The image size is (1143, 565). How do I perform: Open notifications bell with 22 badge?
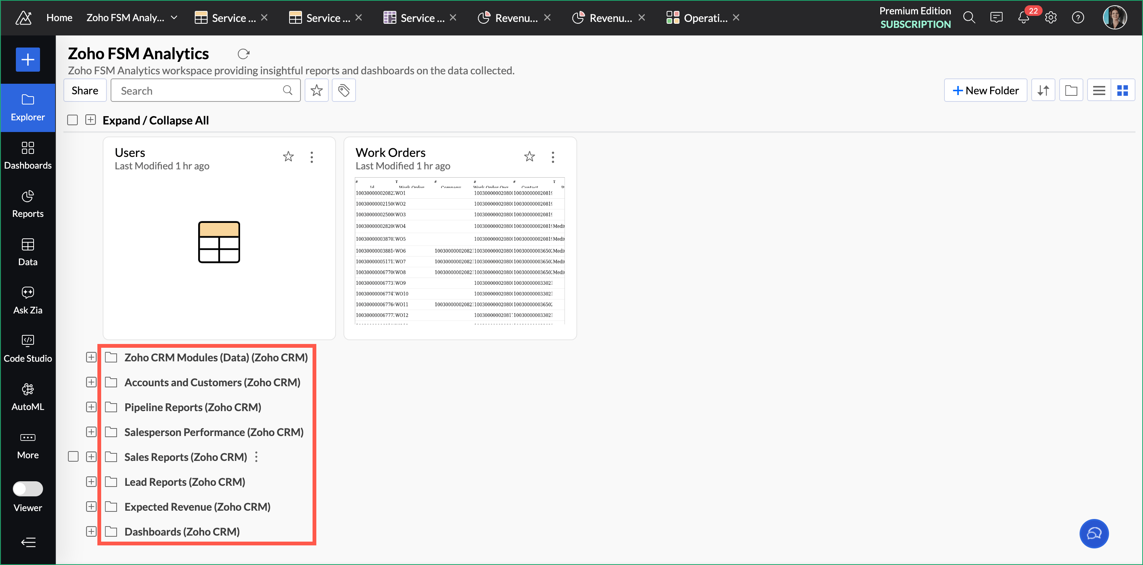(1023, 18)
